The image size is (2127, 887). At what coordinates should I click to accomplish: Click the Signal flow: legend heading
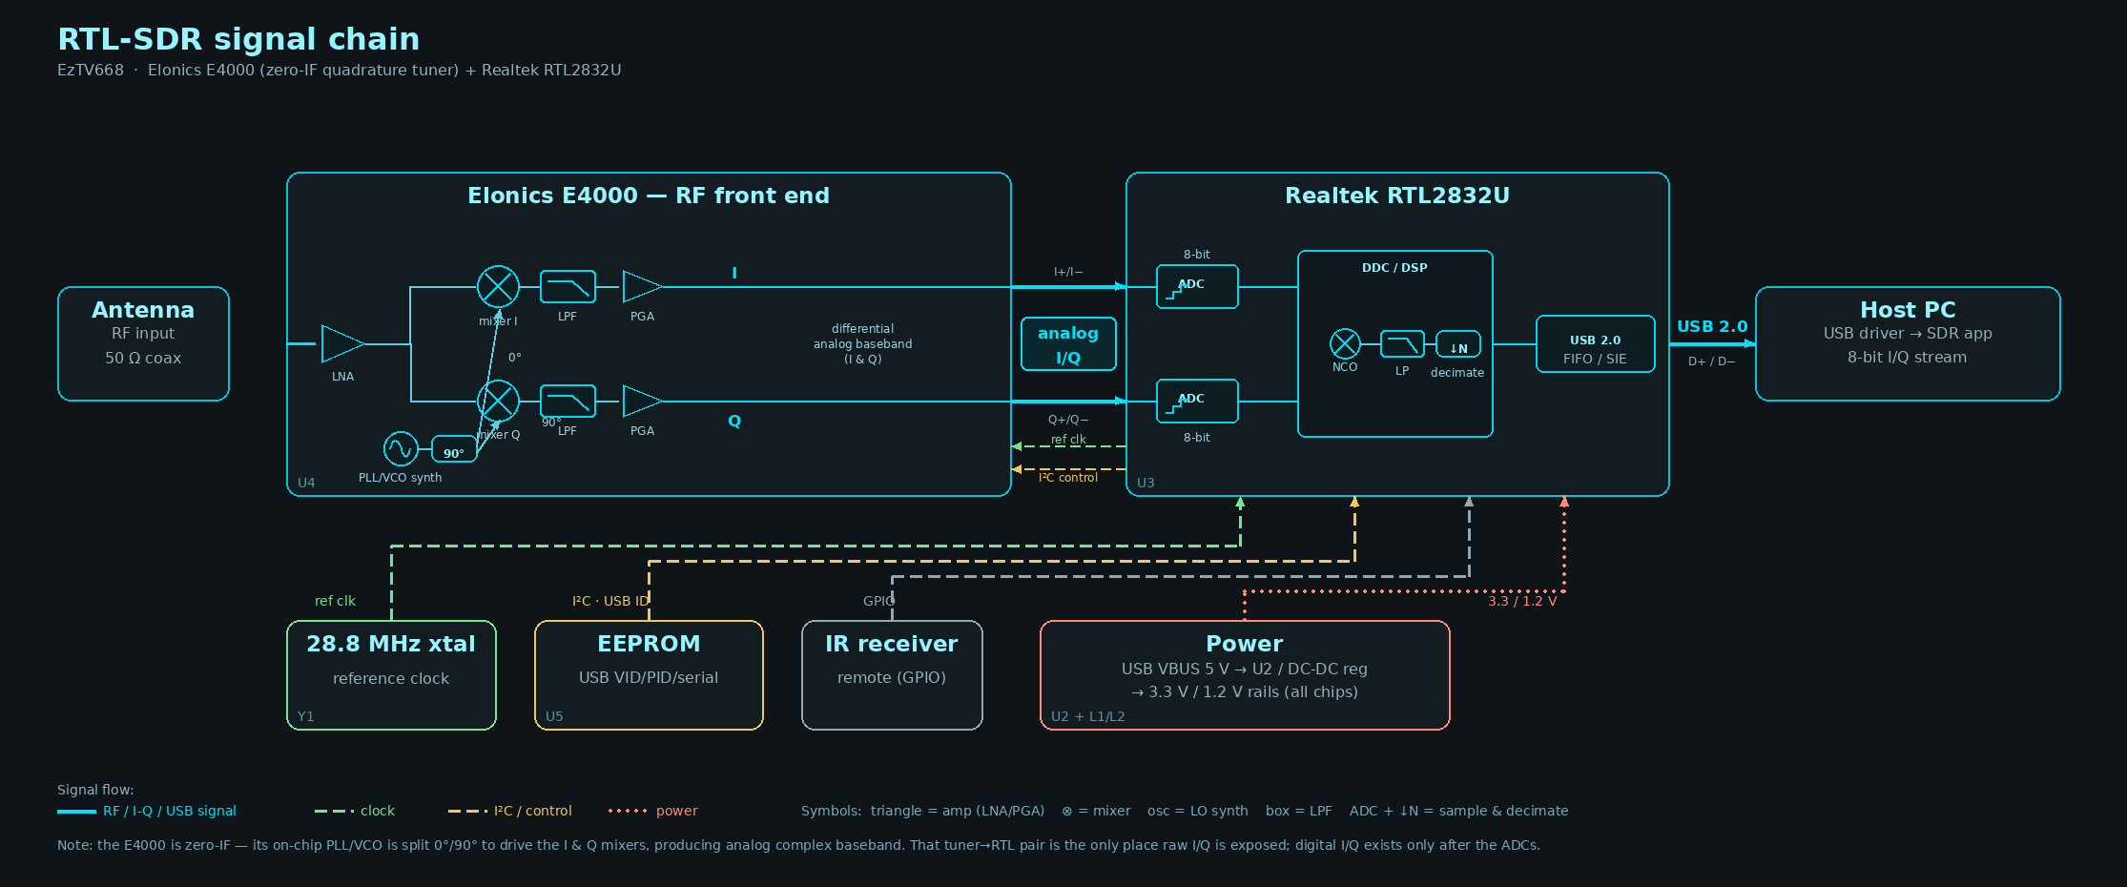(95, 790)
